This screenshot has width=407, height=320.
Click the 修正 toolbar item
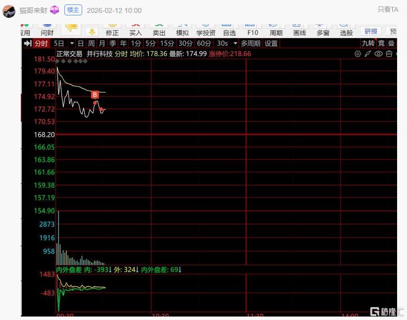(x=112, y=30)
